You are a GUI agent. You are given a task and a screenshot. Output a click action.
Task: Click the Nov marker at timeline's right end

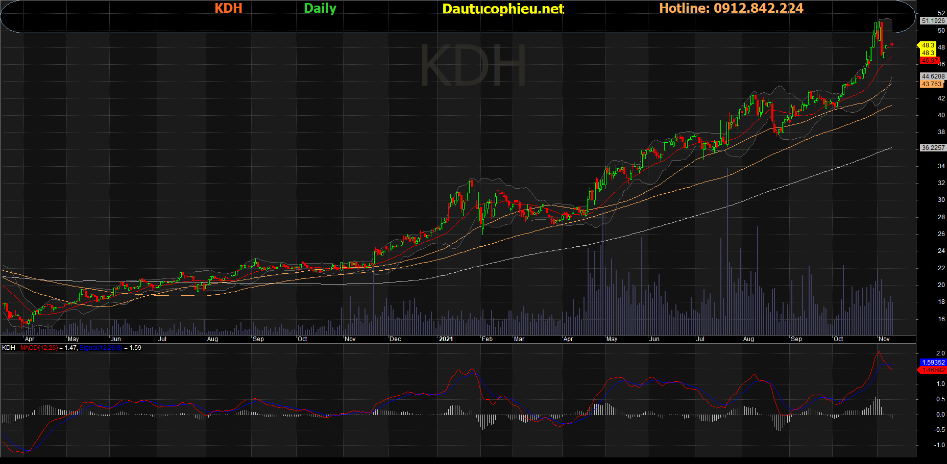click(884, 339)
